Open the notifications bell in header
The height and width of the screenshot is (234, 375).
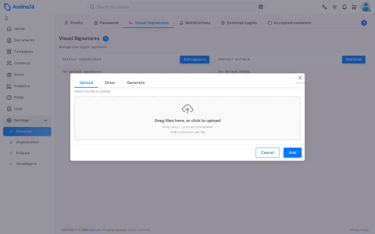coord(345,7)
